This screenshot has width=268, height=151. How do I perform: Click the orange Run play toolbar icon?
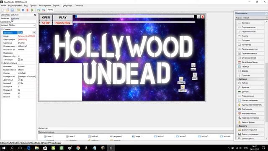click(28, 10)
